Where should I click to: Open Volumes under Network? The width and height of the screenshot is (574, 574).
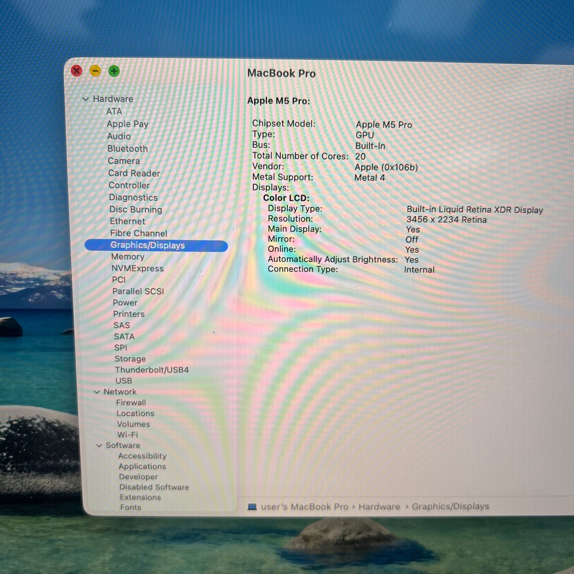coord(133,424)
